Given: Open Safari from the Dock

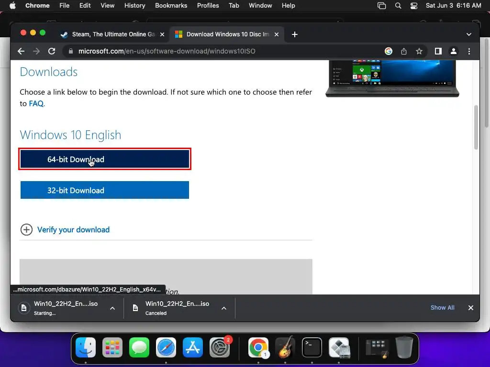Looking at the screenshot, I should tap(166, 347).
